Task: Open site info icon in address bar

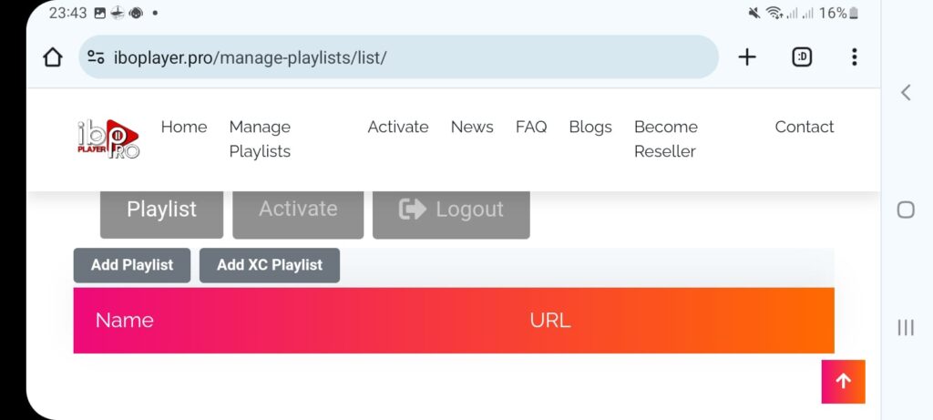Action: [96, 57]
